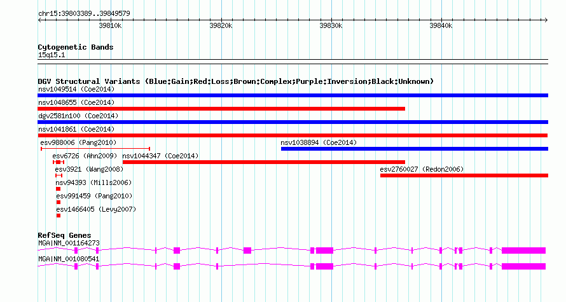Image resolution: width=566 pixels, height=302 pixels.
Task: Click the red bar for nsv1041861
Action: tap(293, 135)
